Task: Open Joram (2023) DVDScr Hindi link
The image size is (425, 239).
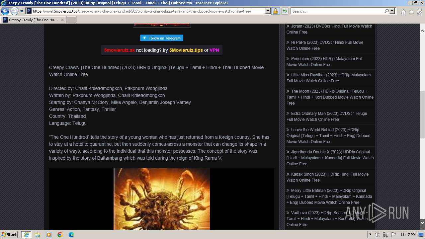Action: [329, 29]
